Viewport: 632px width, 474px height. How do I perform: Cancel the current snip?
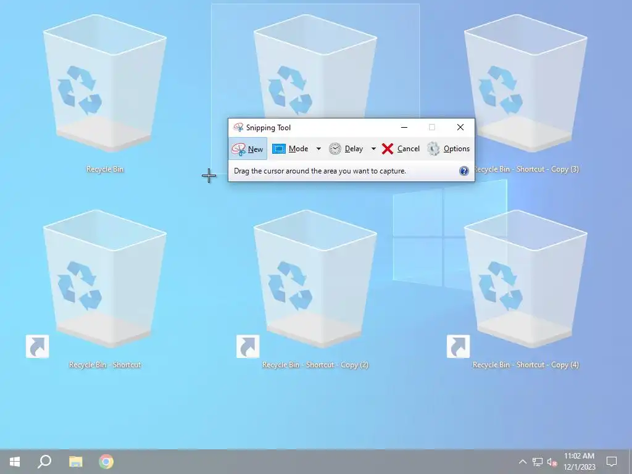tap(401, 149)
